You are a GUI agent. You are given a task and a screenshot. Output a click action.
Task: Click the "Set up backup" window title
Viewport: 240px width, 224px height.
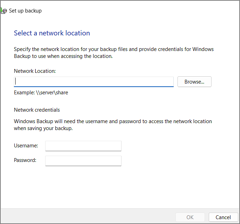click(x=25, y=11)
